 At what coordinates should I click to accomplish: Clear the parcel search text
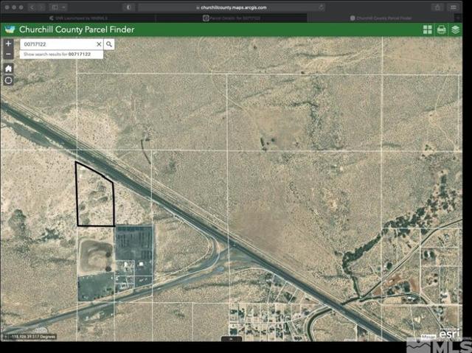coord(99,44)
